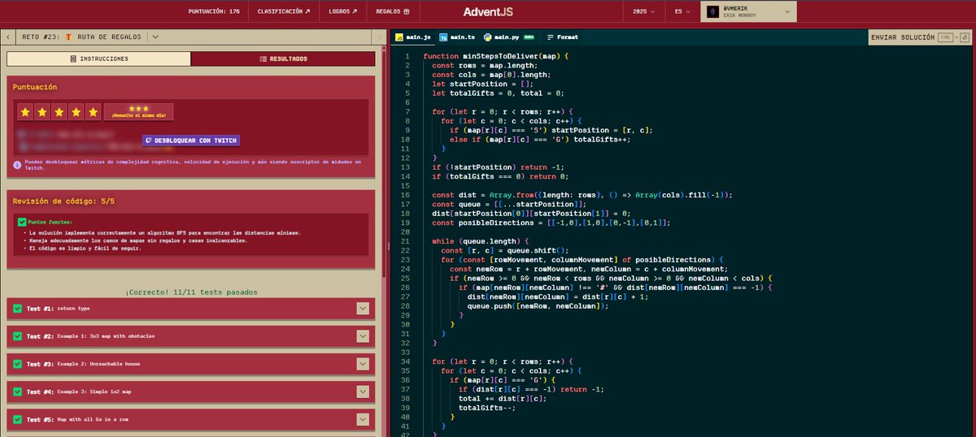Expand Test #1 return type details
This screenshot has width=976, height=437.
(x=363, y=309)
